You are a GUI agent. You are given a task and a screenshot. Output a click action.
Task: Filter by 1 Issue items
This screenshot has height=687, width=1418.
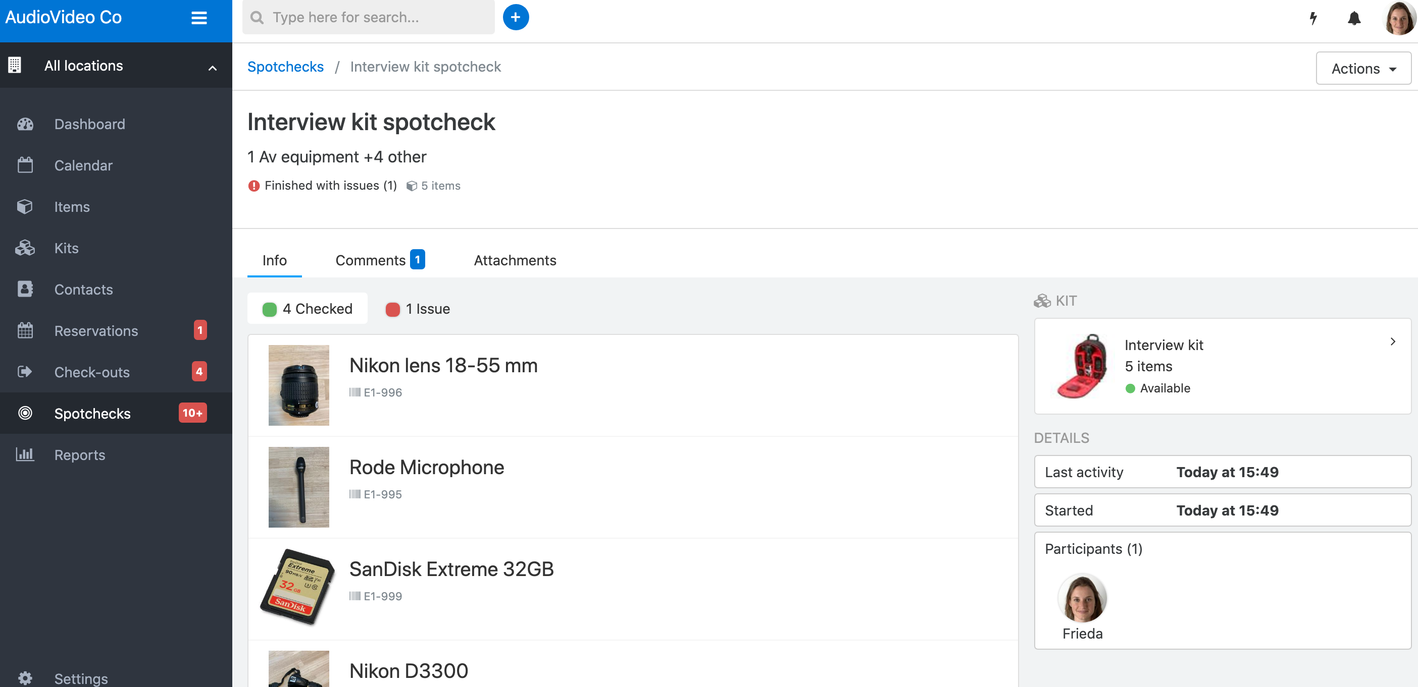point(417,309)
